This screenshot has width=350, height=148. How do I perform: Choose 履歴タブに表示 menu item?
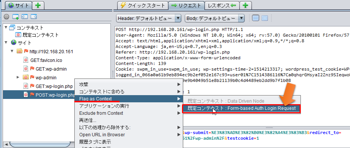tap(129, 142)
